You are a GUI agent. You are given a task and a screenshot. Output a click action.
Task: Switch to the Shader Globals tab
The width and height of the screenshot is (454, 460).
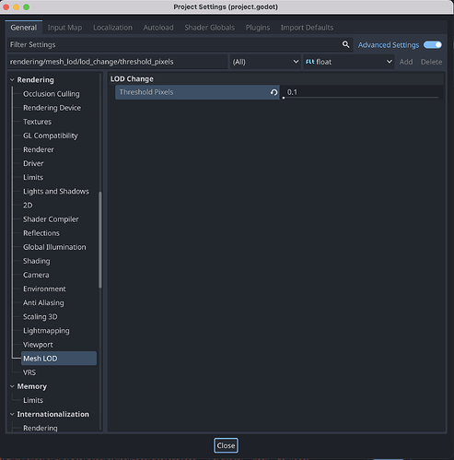click(209, 28)
